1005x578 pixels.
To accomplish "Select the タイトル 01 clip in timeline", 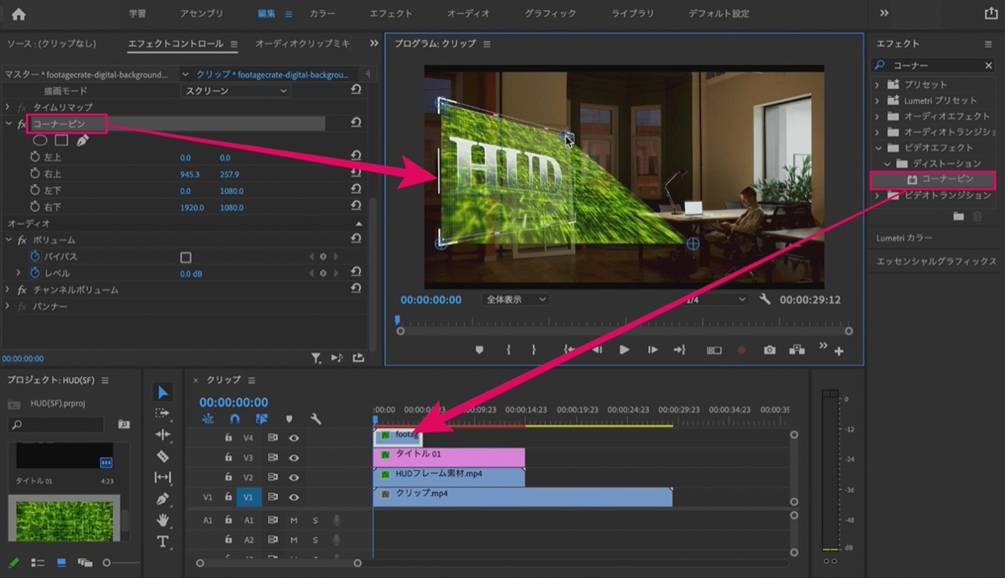I will (x=449, y=458).
